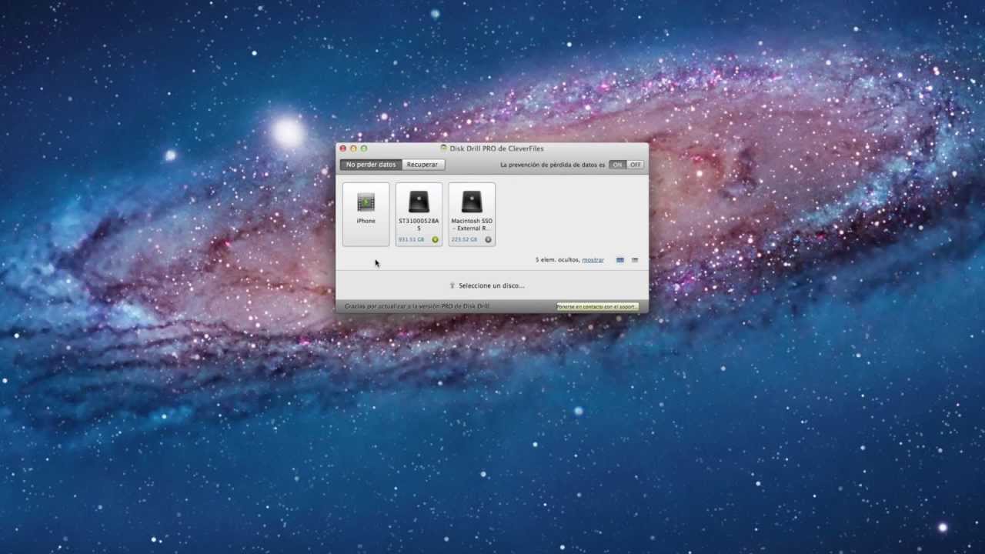
Task: Select the Macintosh SSD External disk tile
Action: 472,215
